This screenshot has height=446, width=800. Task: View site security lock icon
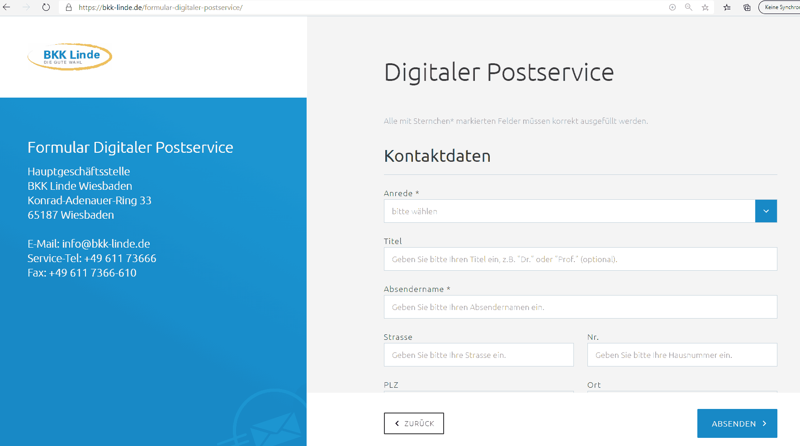point(69,7)
